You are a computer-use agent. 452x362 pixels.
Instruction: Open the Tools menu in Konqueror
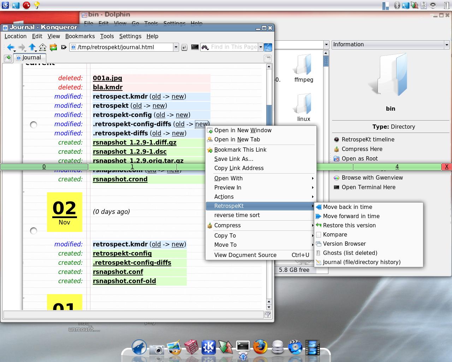coord(107,36)
